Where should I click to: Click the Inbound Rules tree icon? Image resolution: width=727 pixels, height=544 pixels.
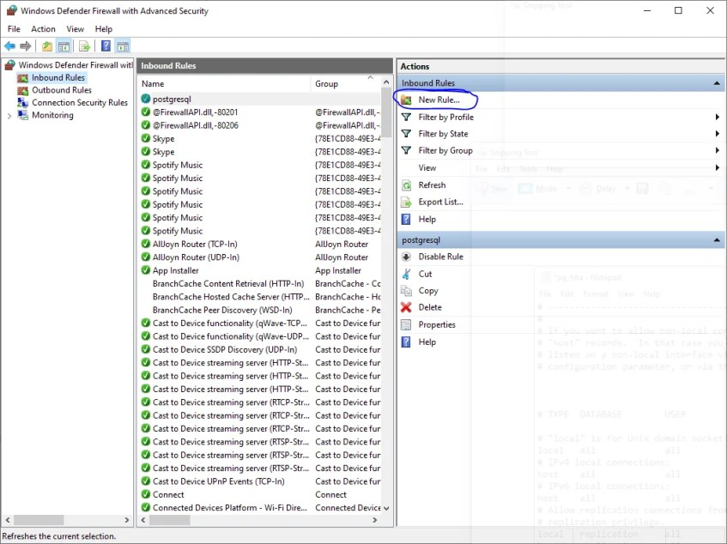pos(22,78)
